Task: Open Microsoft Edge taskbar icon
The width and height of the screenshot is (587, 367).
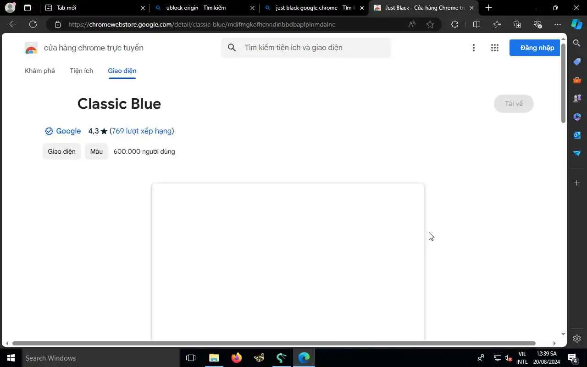Action: click(304, 358)
